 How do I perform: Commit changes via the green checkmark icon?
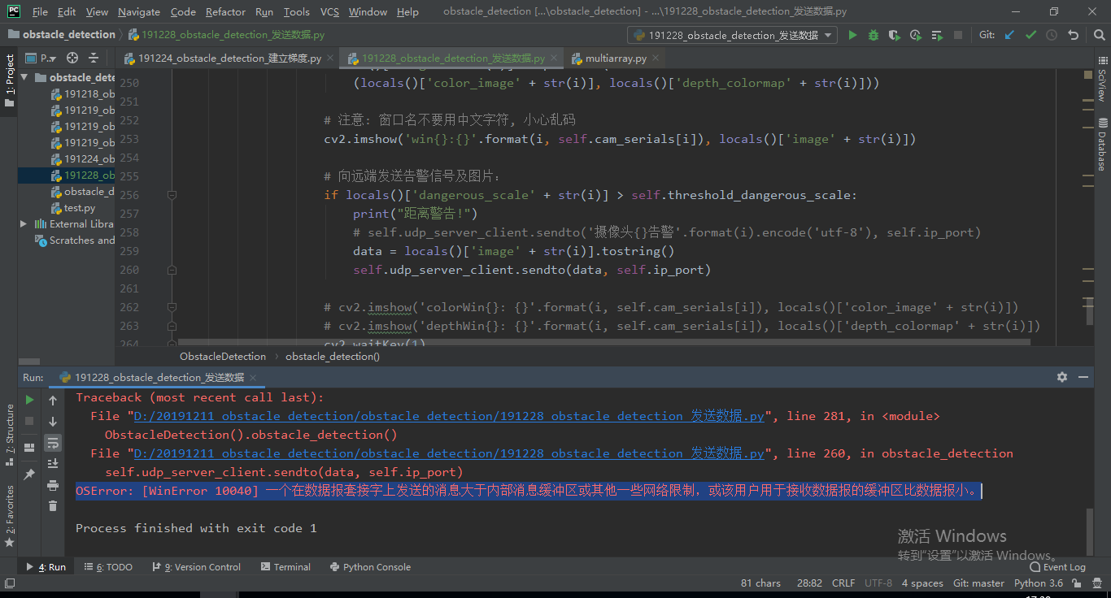(1030, 36)
